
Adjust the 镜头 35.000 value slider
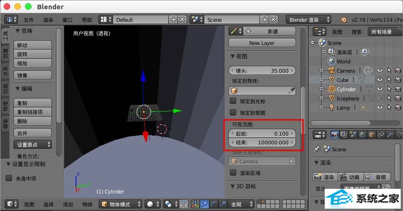262,71
